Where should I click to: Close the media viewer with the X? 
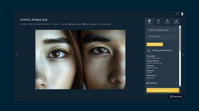tap(182, 14)
